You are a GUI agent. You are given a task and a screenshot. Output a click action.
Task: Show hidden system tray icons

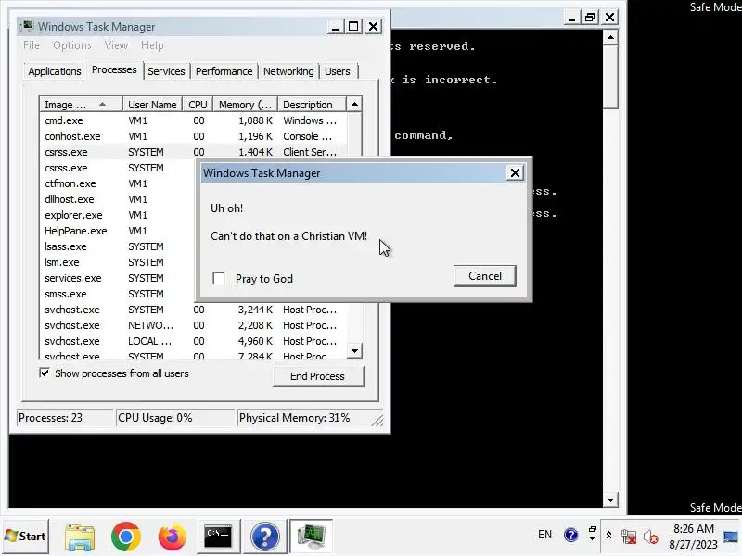click(x=609, y=536)
